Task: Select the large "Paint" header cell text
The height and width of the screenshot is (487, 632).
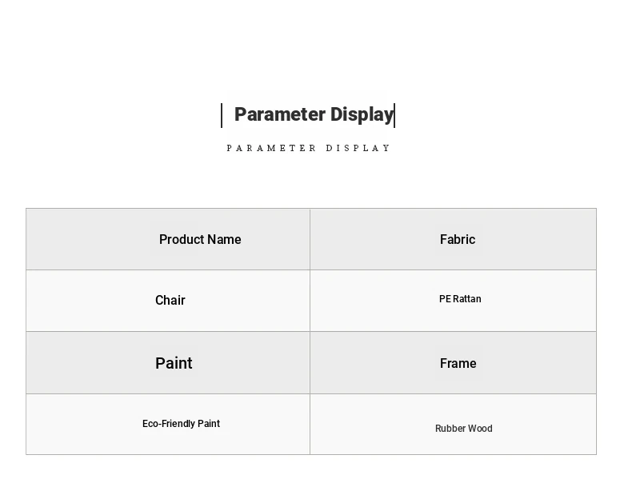Action: [x=174, y=363]
